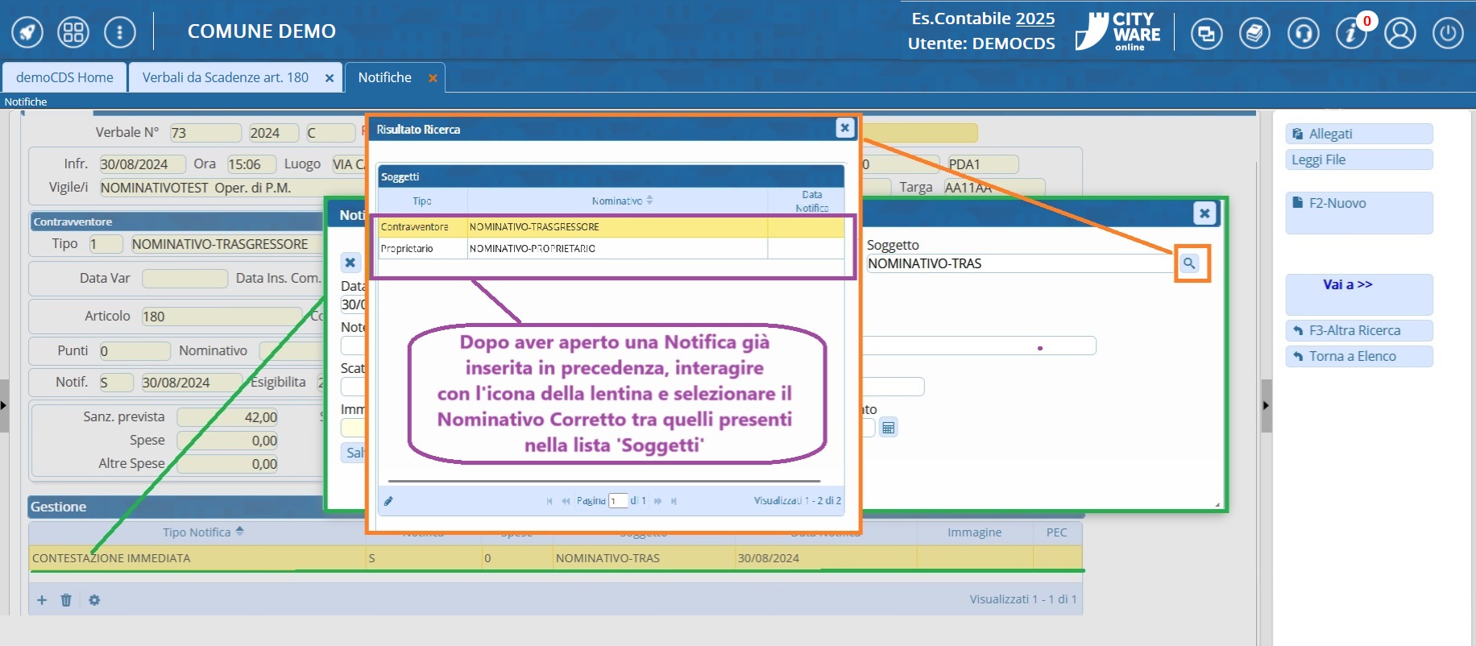Open the apps grid menu icon

(73, 32)
